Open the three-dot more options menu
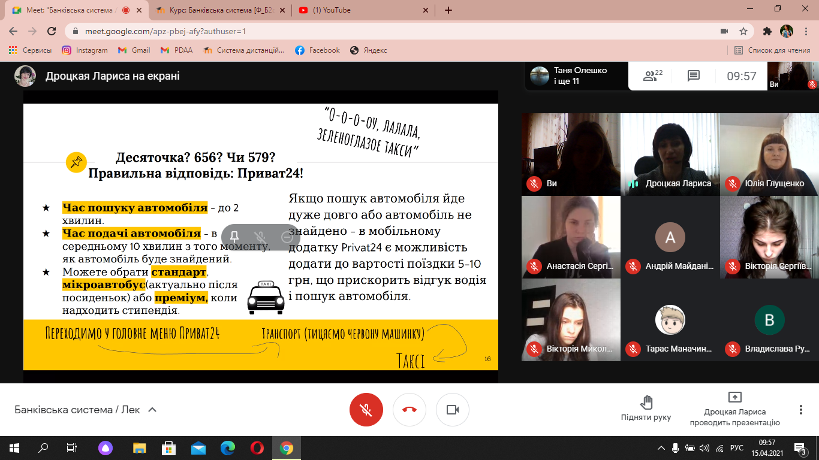This screenshot has height=460, width=819. point(800,410)
